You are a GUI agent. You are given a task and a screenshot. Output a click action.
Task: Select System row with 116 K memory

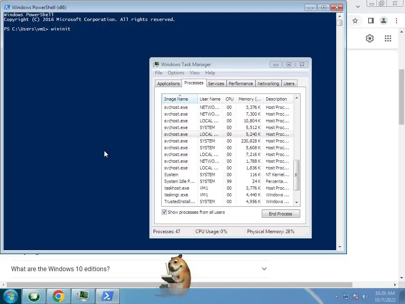[227, 175]
